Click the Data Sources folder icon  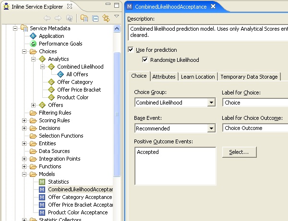pos(33,151)
